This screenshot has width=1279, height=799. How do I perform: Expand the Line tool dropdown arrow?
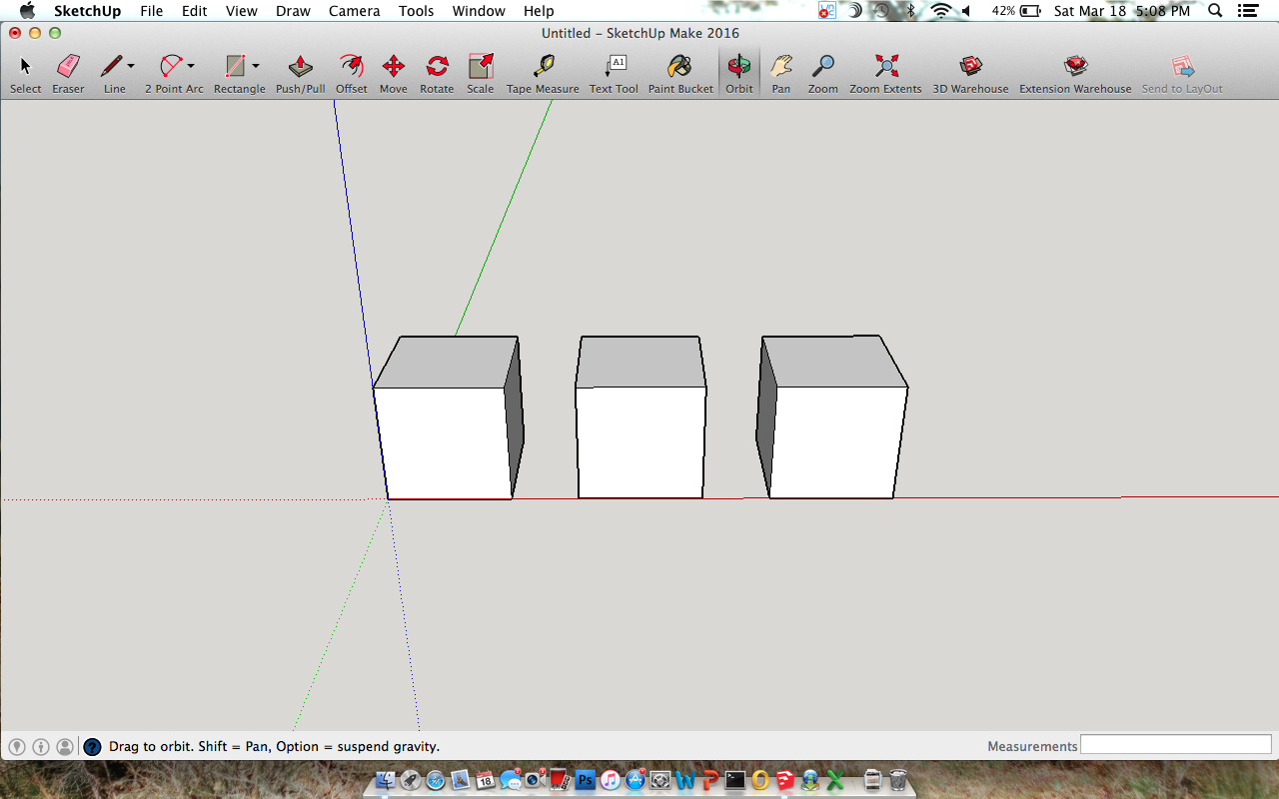click(131, 66)
